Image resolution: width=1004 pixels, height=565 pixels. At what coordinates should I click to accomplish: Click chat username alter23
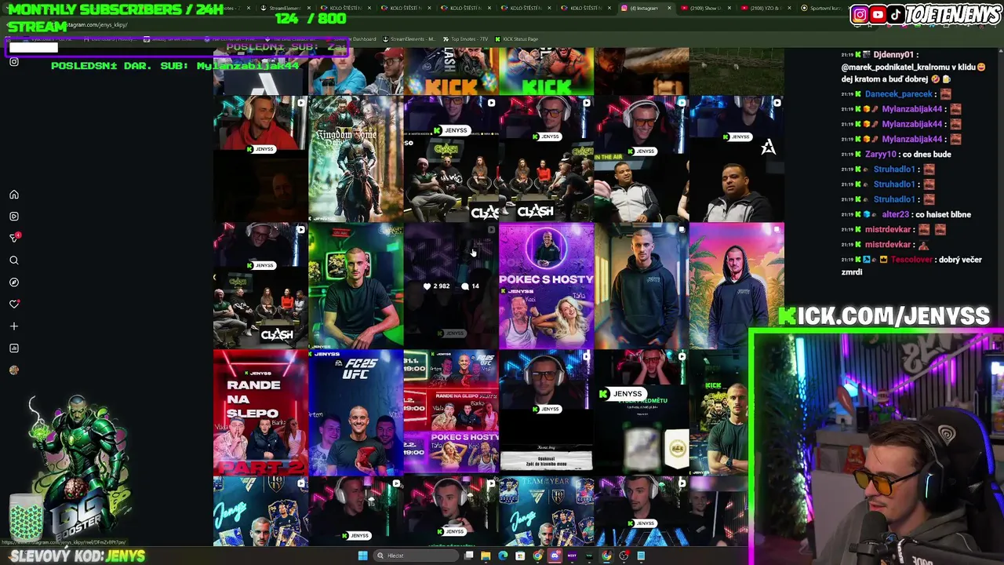pos(896,214)
